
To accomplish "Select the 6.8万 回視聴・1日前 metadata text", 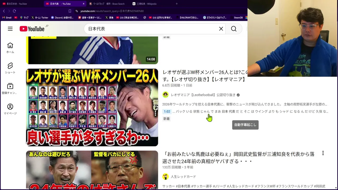I will [x=177, y=85].
